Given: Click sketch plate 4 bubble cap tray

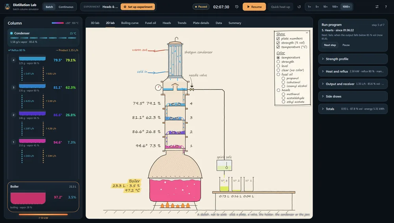Looking at the screenshot, I should pyautogui.click(x=175, y=104).
